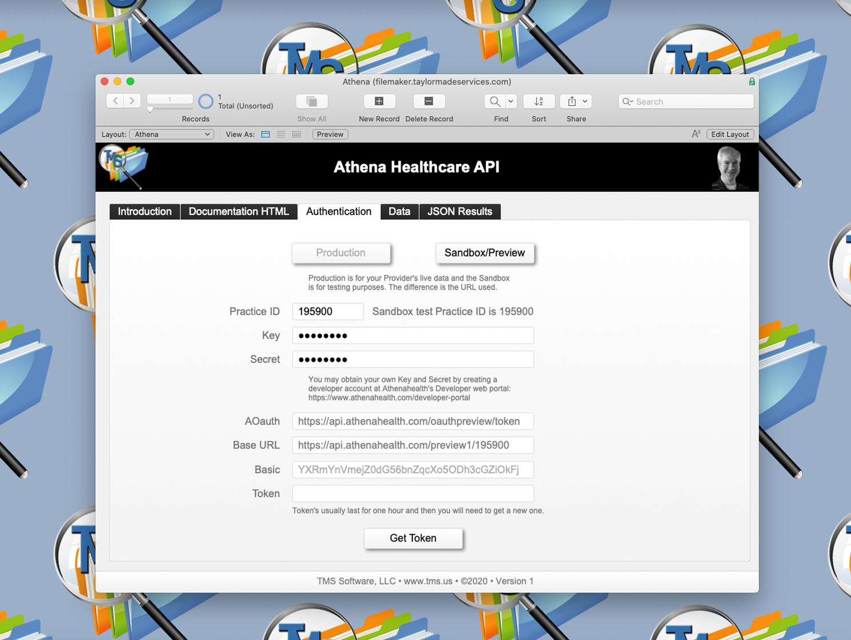Minimize the window with yellow button
Viewport: 851px width, 640px height.
[118, 82]
